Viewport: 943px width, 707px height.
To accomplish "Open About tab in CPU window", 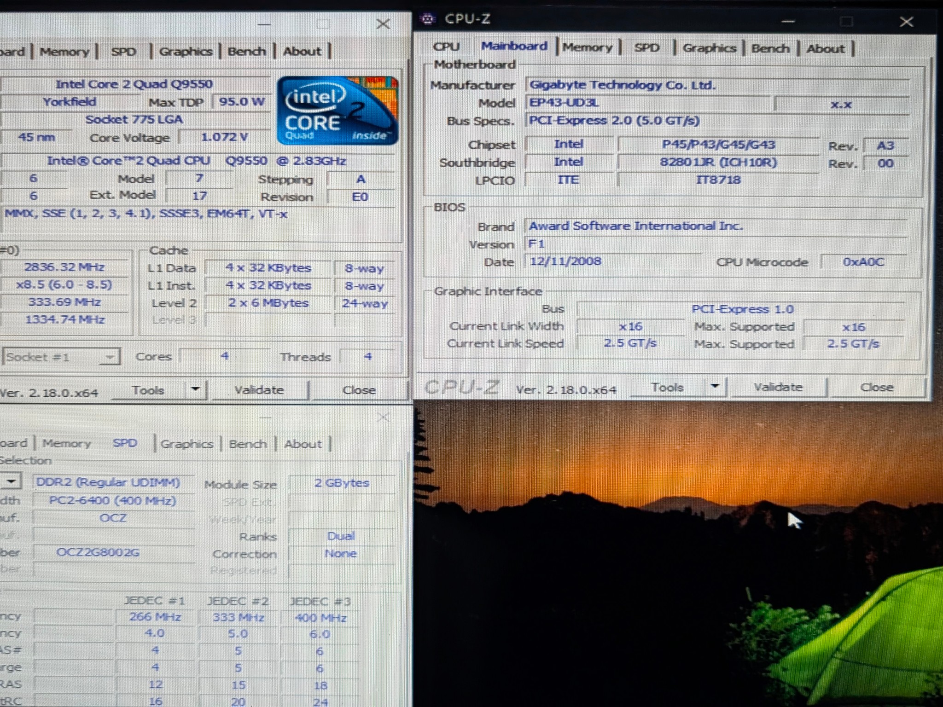I will click(x=302, y=51).
